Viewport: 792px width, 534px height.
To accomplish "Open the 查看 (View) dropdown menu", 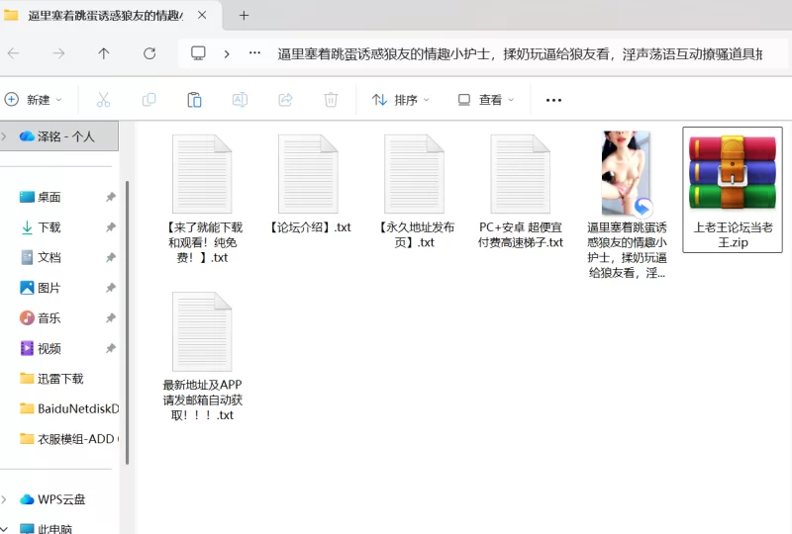I will (x=485, y=100).
